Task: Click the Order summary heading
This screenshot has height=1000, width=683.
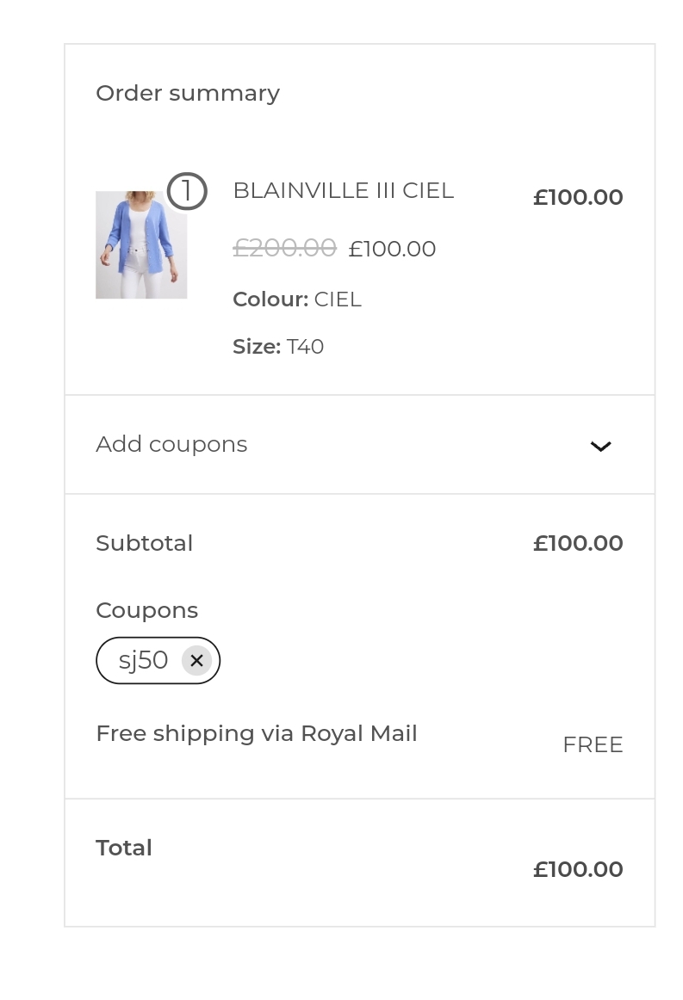Action: point(188,93)
